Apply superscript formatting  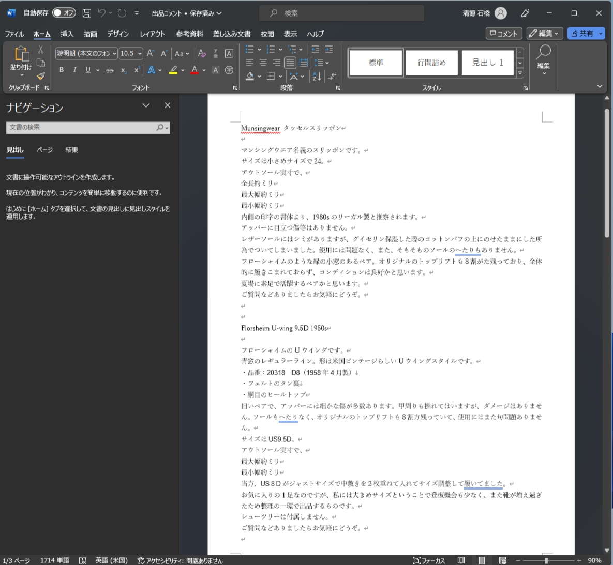[x=137, y=70]
